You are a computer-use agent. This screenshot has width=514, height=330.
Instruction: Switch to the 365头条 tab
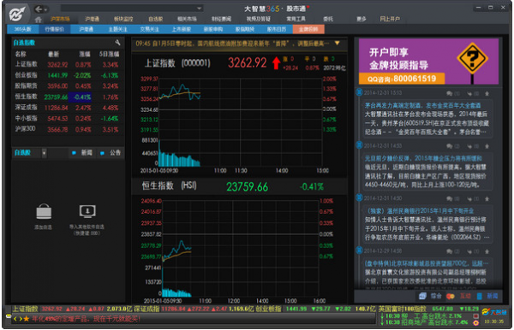(23, 29)
